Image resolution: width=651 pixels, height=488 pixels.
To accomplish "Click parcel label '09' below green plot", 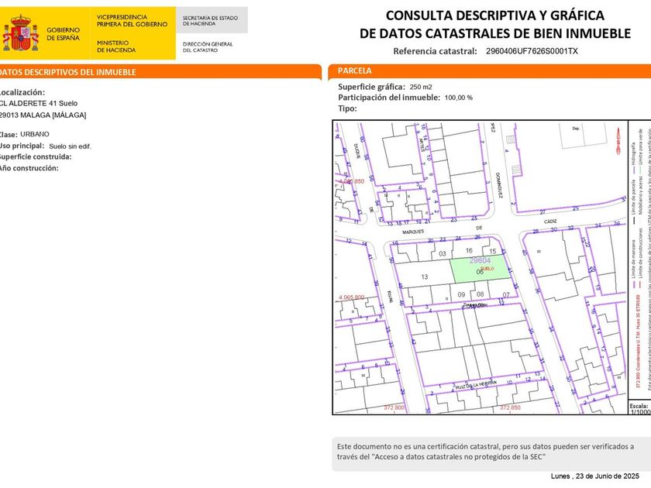I will pyautogui.click(x=461, y=294).
